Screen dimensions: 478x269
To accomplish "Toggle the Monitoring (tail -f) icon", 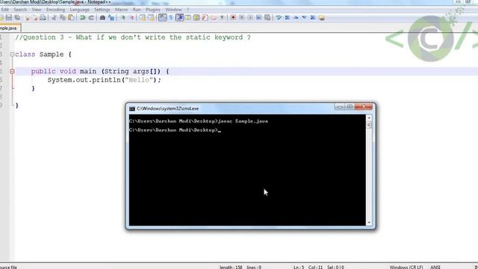I will (222, 18).
